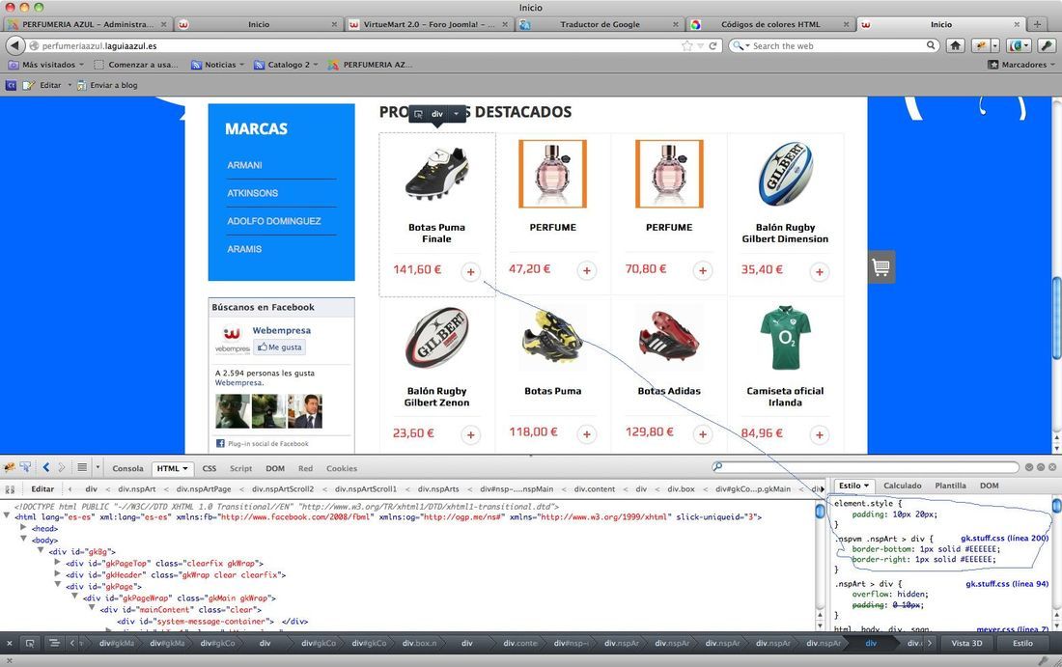Add Balón Rugby Gilbert Dimension to cart

819,271
